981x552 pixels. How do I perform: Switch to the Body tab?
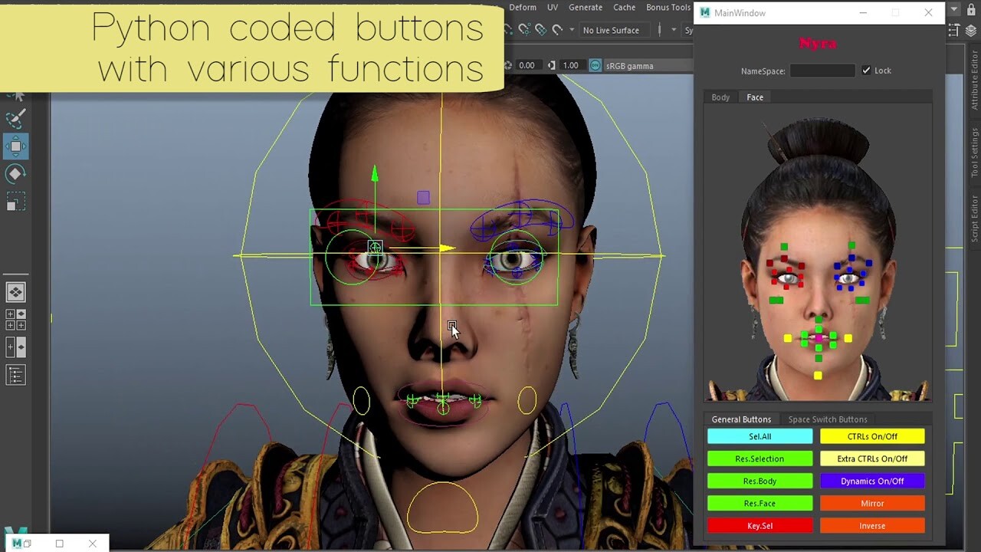coord(720,97)
